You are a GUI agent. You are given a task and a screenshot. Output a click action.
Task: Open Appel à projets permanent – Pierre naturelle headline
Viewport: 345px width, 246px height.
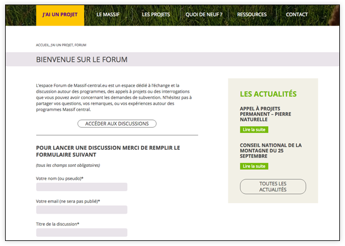point(265,114)
